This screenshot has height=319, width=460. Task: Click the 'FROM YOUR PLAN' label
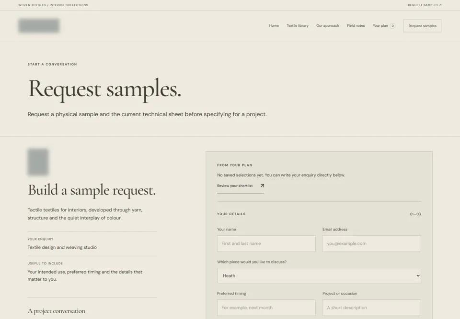tap(235, 165)
